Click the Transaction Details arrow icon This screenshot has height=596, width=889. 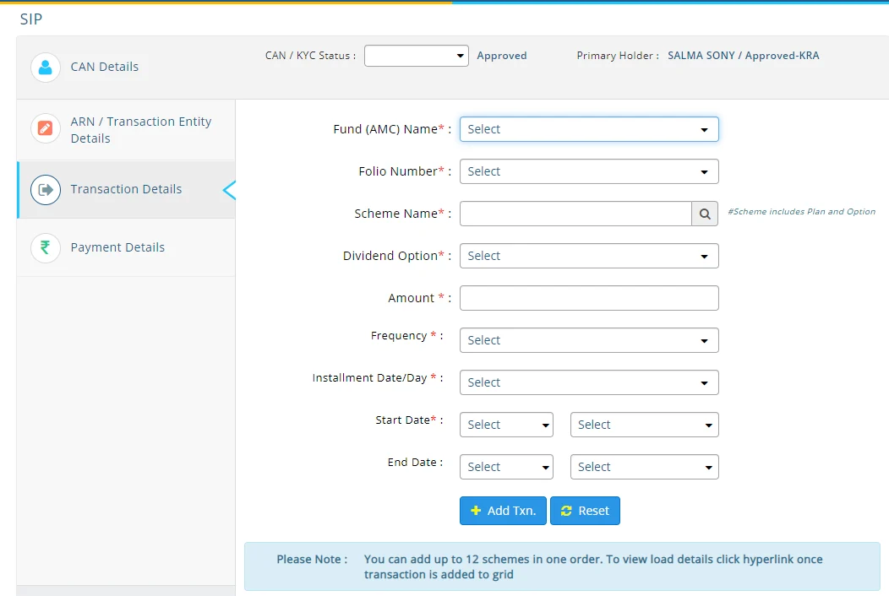pyautogui.click(x=46, y=190)
